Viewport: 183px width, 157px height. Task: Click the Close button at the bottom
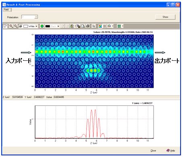[x=153, y=151]
